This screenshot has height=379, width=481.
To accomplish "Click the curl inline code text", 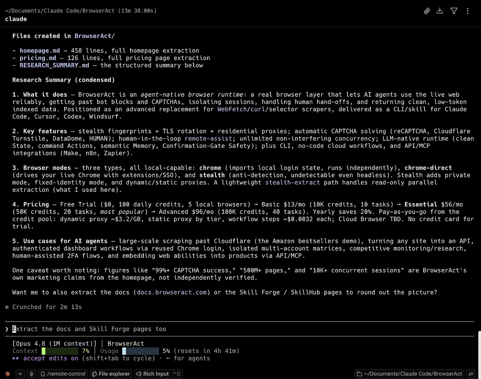I will pos(258,109).
